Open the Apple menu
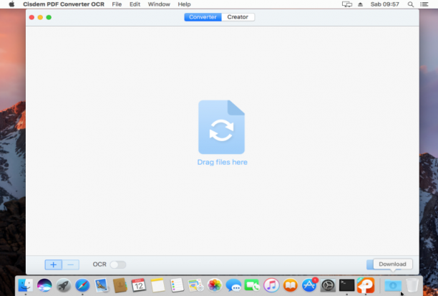 (x=11, y=4)
